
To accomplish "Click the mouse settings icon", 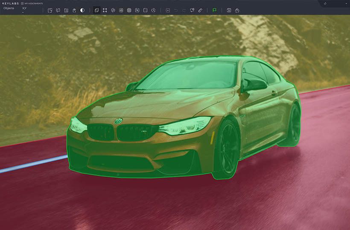I will tap(74, 10).
